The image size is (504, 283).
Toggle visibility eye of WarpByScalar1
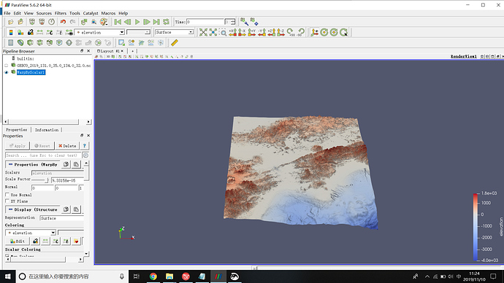6,72
